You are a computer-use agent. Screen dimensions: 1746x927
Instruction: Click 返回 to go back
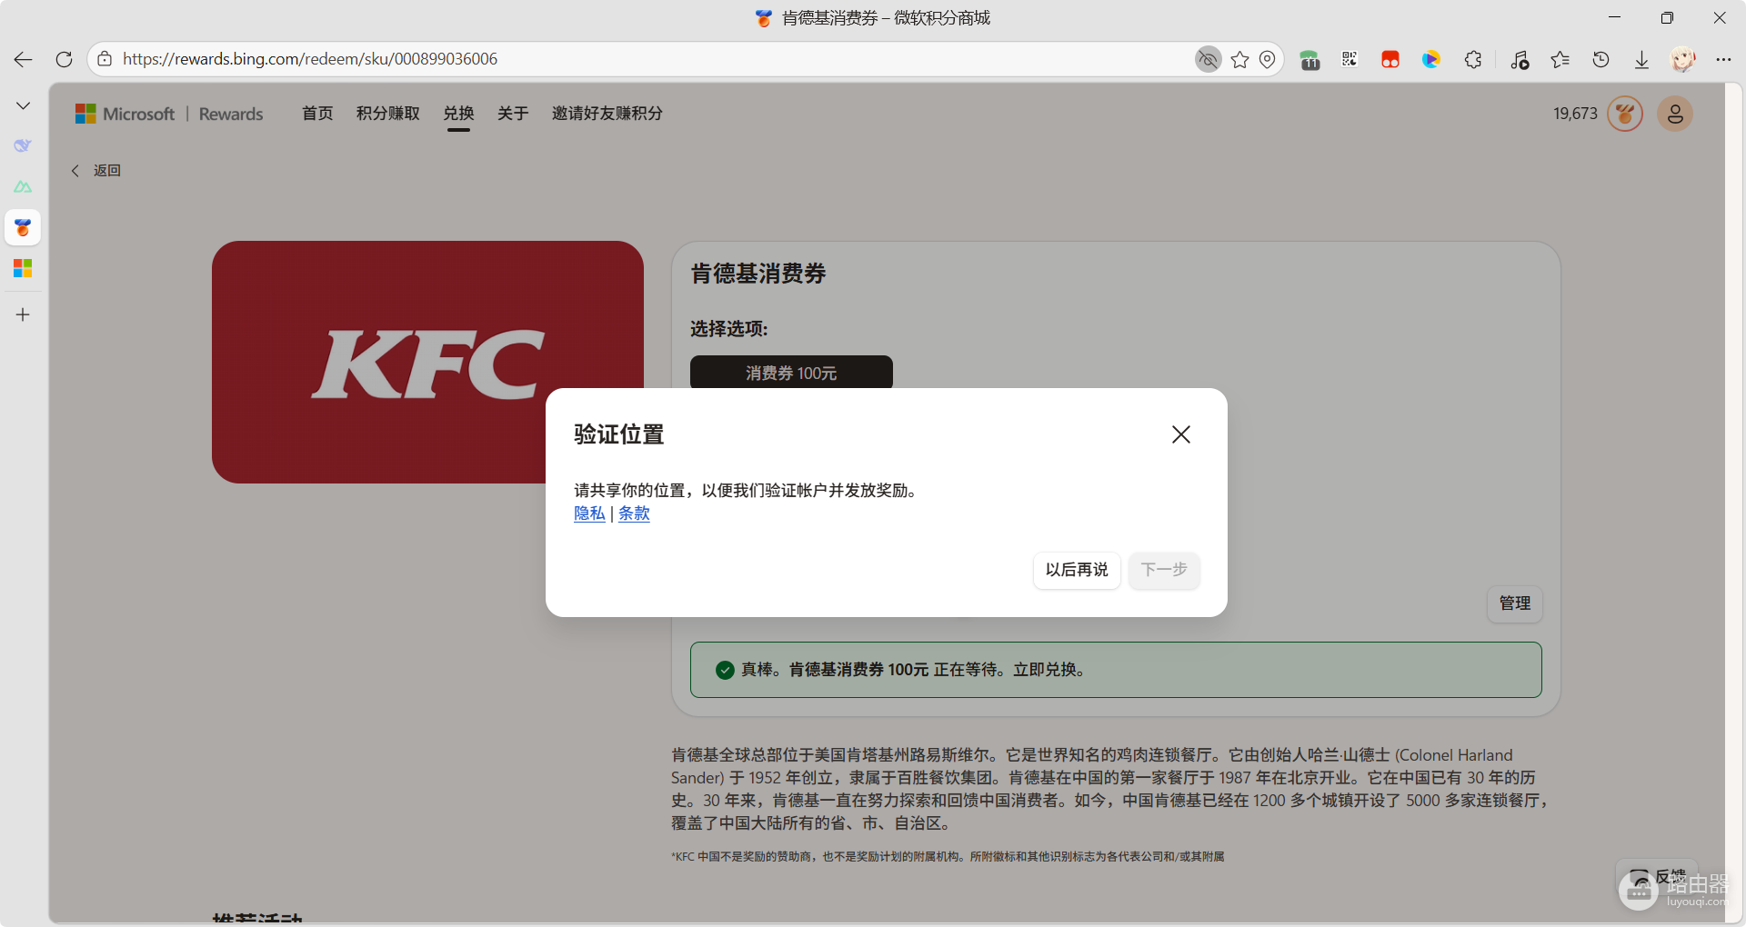click(x=96, y=170)
